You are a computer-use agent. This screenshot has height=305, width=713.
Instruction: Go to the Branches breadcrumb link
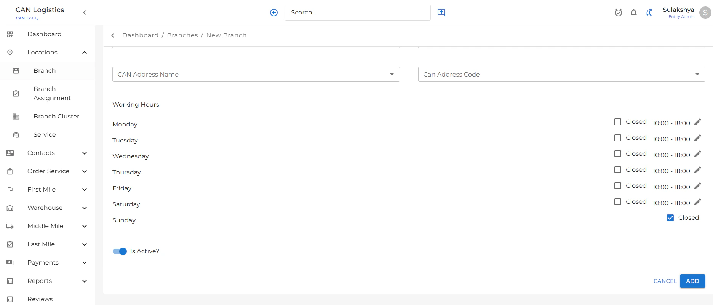click(182, 35)
